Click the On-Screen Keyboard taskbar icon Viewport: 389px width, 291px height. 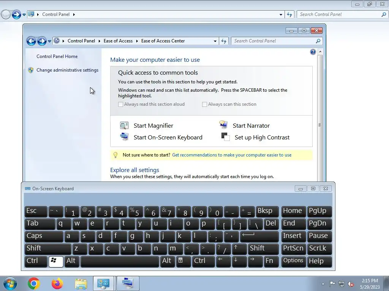[x=128, y=283]
